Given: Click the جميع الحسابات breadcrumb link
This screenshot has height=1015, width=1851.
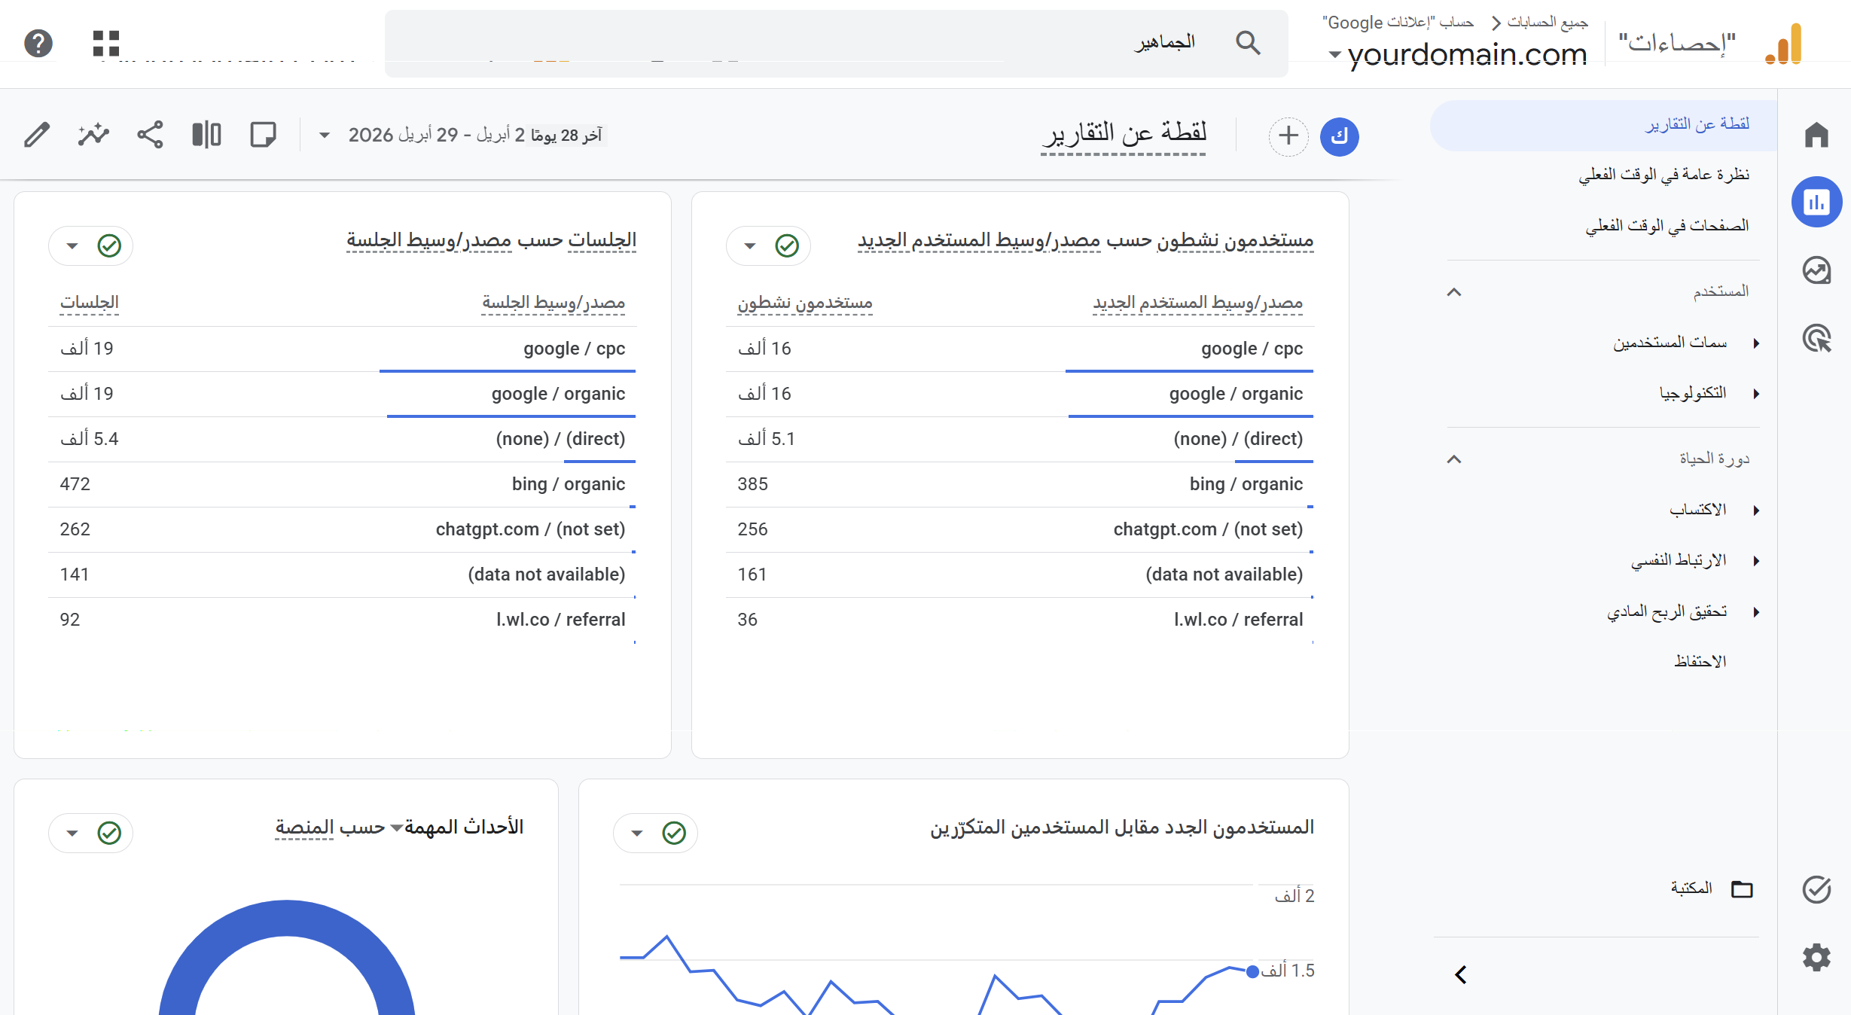Looking at the screenshot, I should [x=1548, y=23].
